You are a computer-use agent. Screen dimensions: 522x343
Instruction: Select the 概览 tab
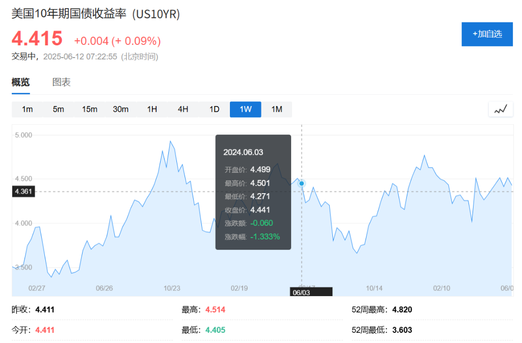point(20,82)
